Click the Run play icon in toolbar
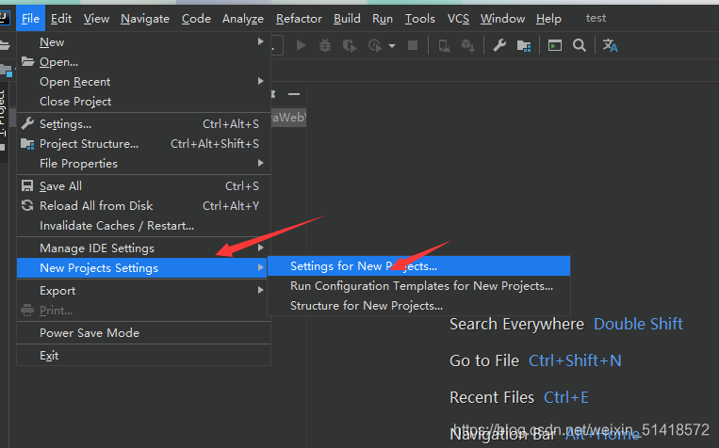The height and width of the screenshot is (448, 719). tap(301, 45)
